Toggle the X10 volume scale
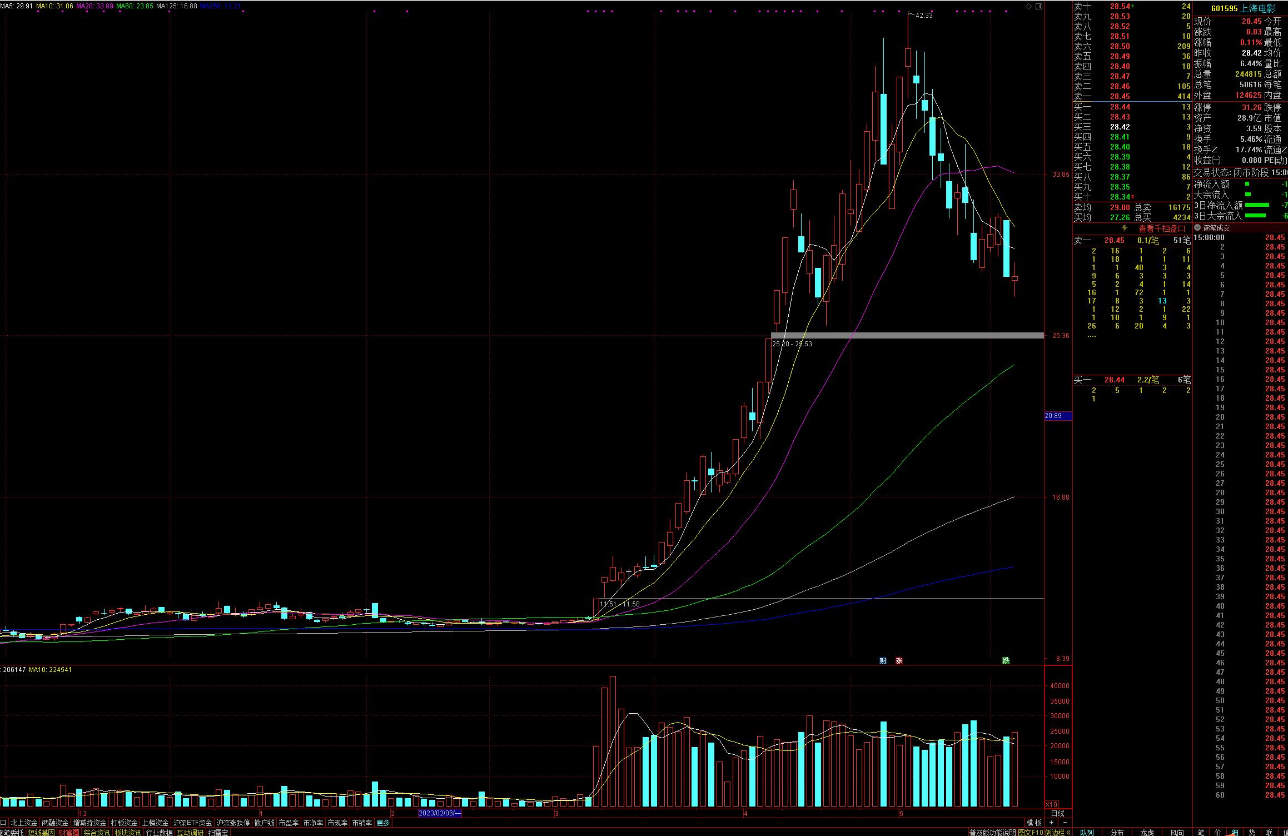 (1052, 804)
